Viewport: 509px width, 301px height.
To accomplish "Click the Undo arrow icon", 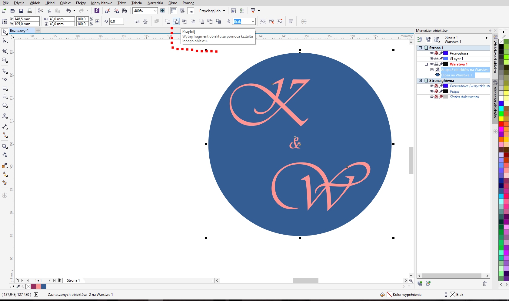I will (68, 11).
